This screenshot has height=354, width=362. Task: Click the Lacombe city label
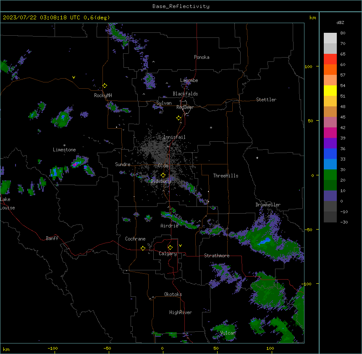coord(189,80)
